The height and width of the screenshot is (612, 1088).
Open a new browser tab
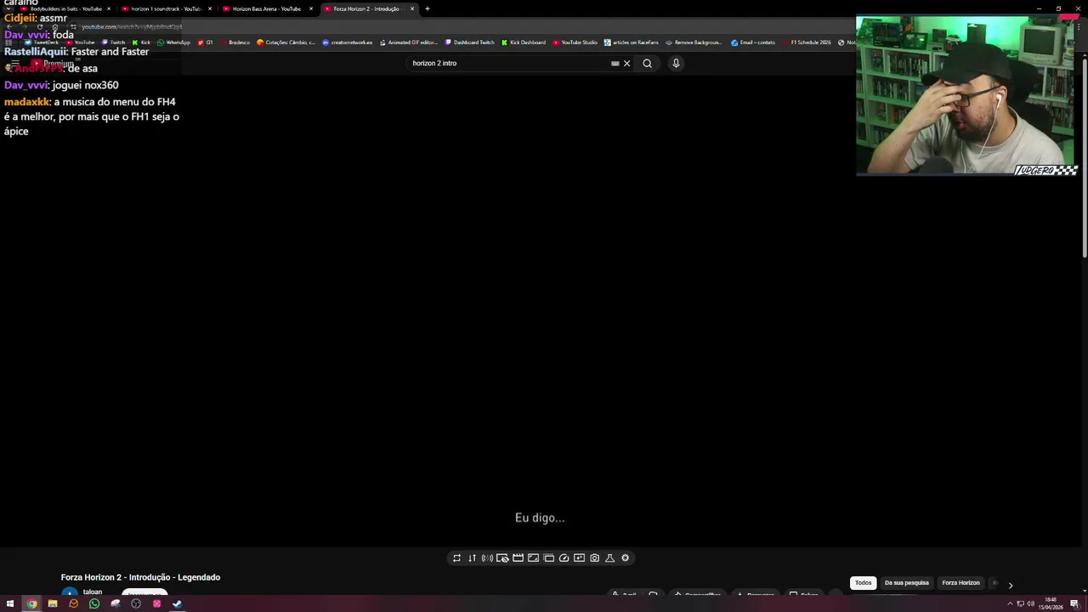pos(427,8)
